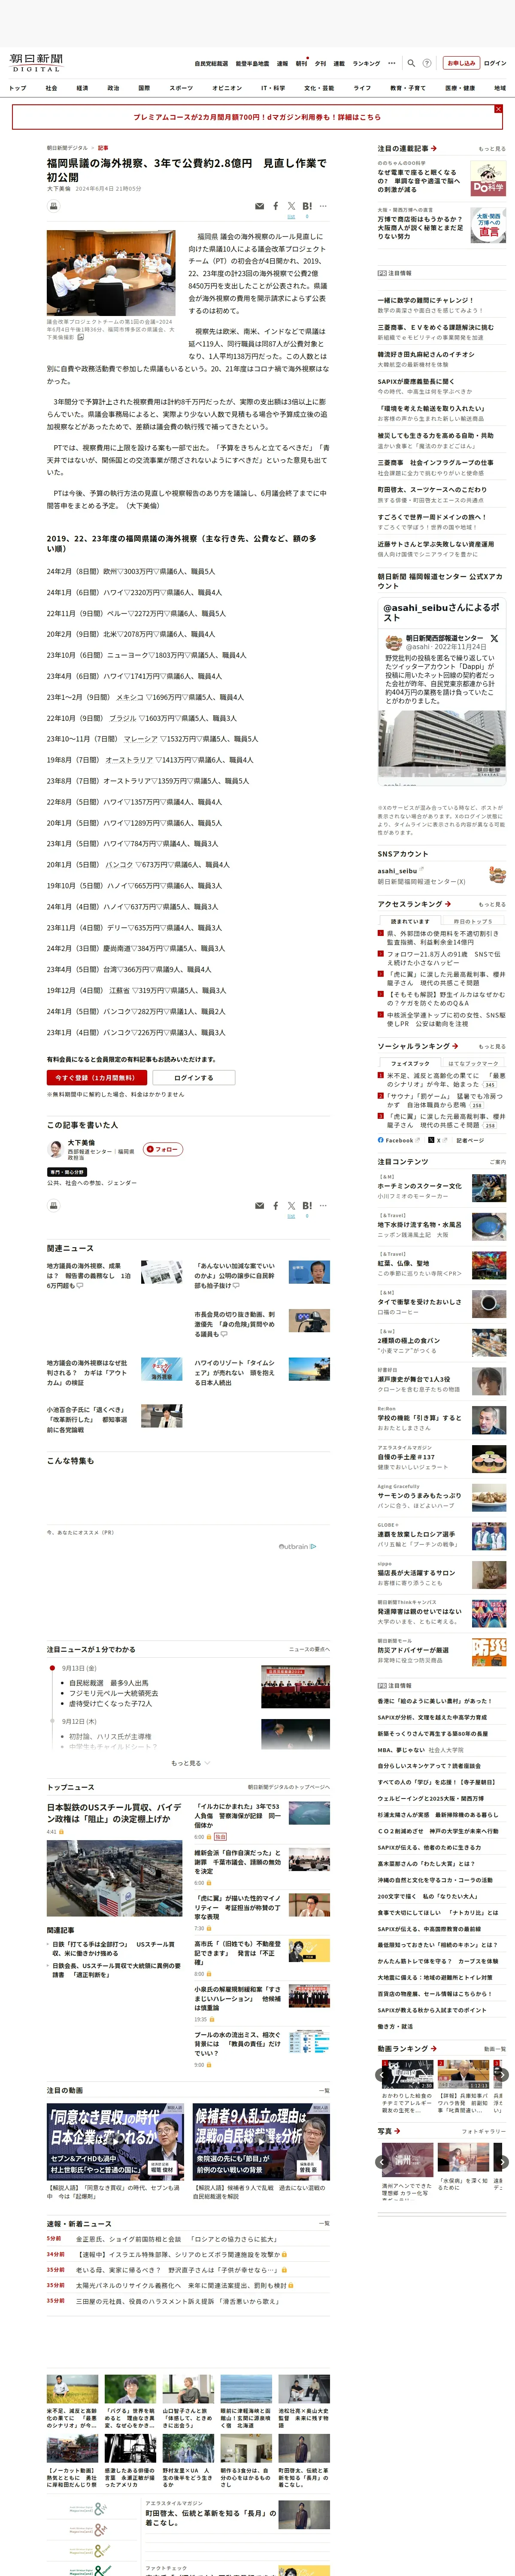Open the スポーツ navigation tab
Screen dimensions: 515x2576
point(181,88)
